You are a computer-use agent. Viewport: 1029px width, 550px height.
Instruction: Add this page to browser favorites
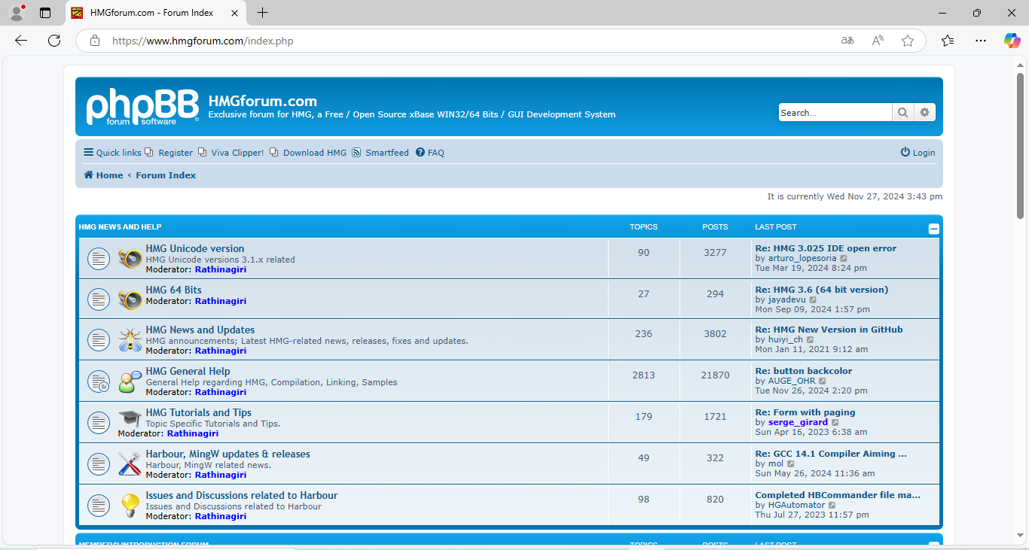point(908,41)
